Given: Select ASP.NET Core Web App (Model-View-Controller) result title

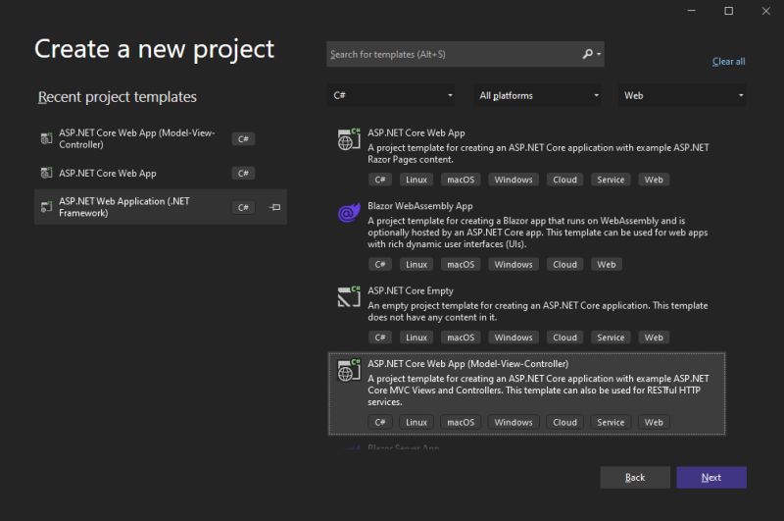Looking at the screenshot, I should point(468,364).
